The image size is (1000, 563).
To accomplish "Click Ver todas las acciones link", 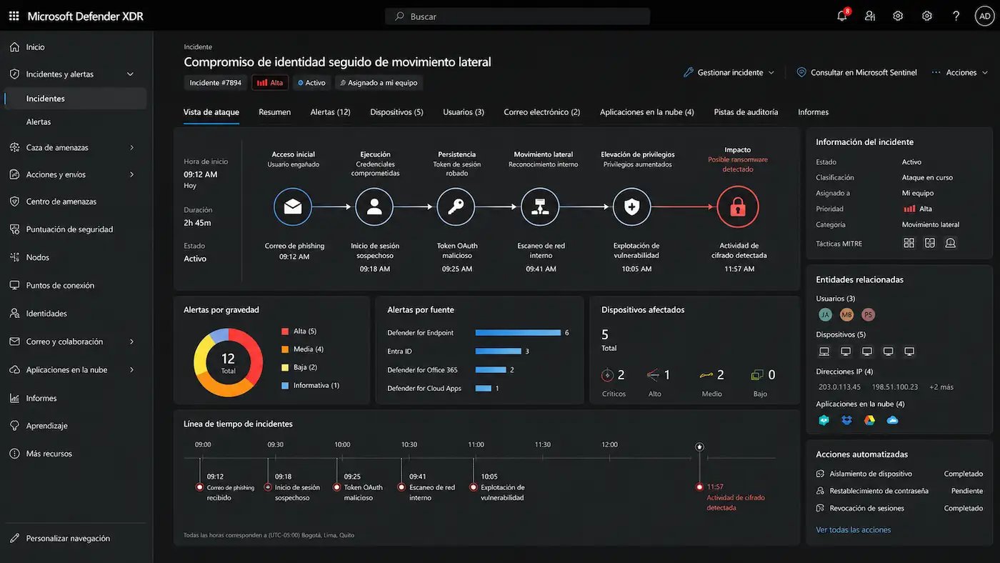I will pos(853,530).
